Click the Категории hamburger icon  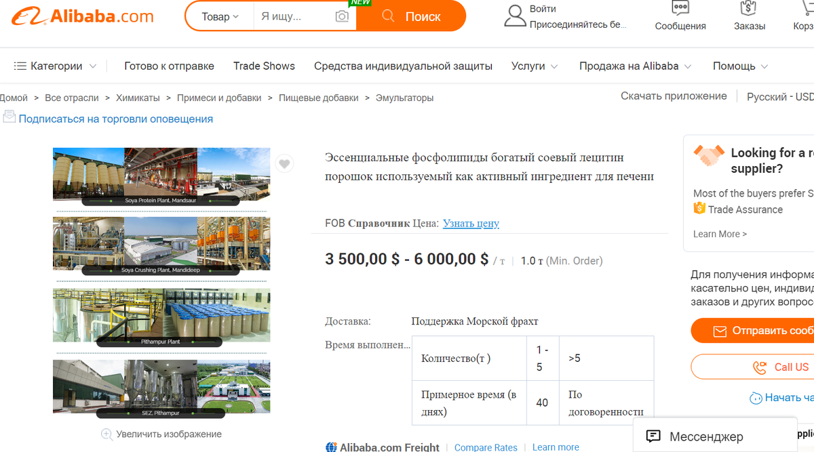click(x=20, y=66)
